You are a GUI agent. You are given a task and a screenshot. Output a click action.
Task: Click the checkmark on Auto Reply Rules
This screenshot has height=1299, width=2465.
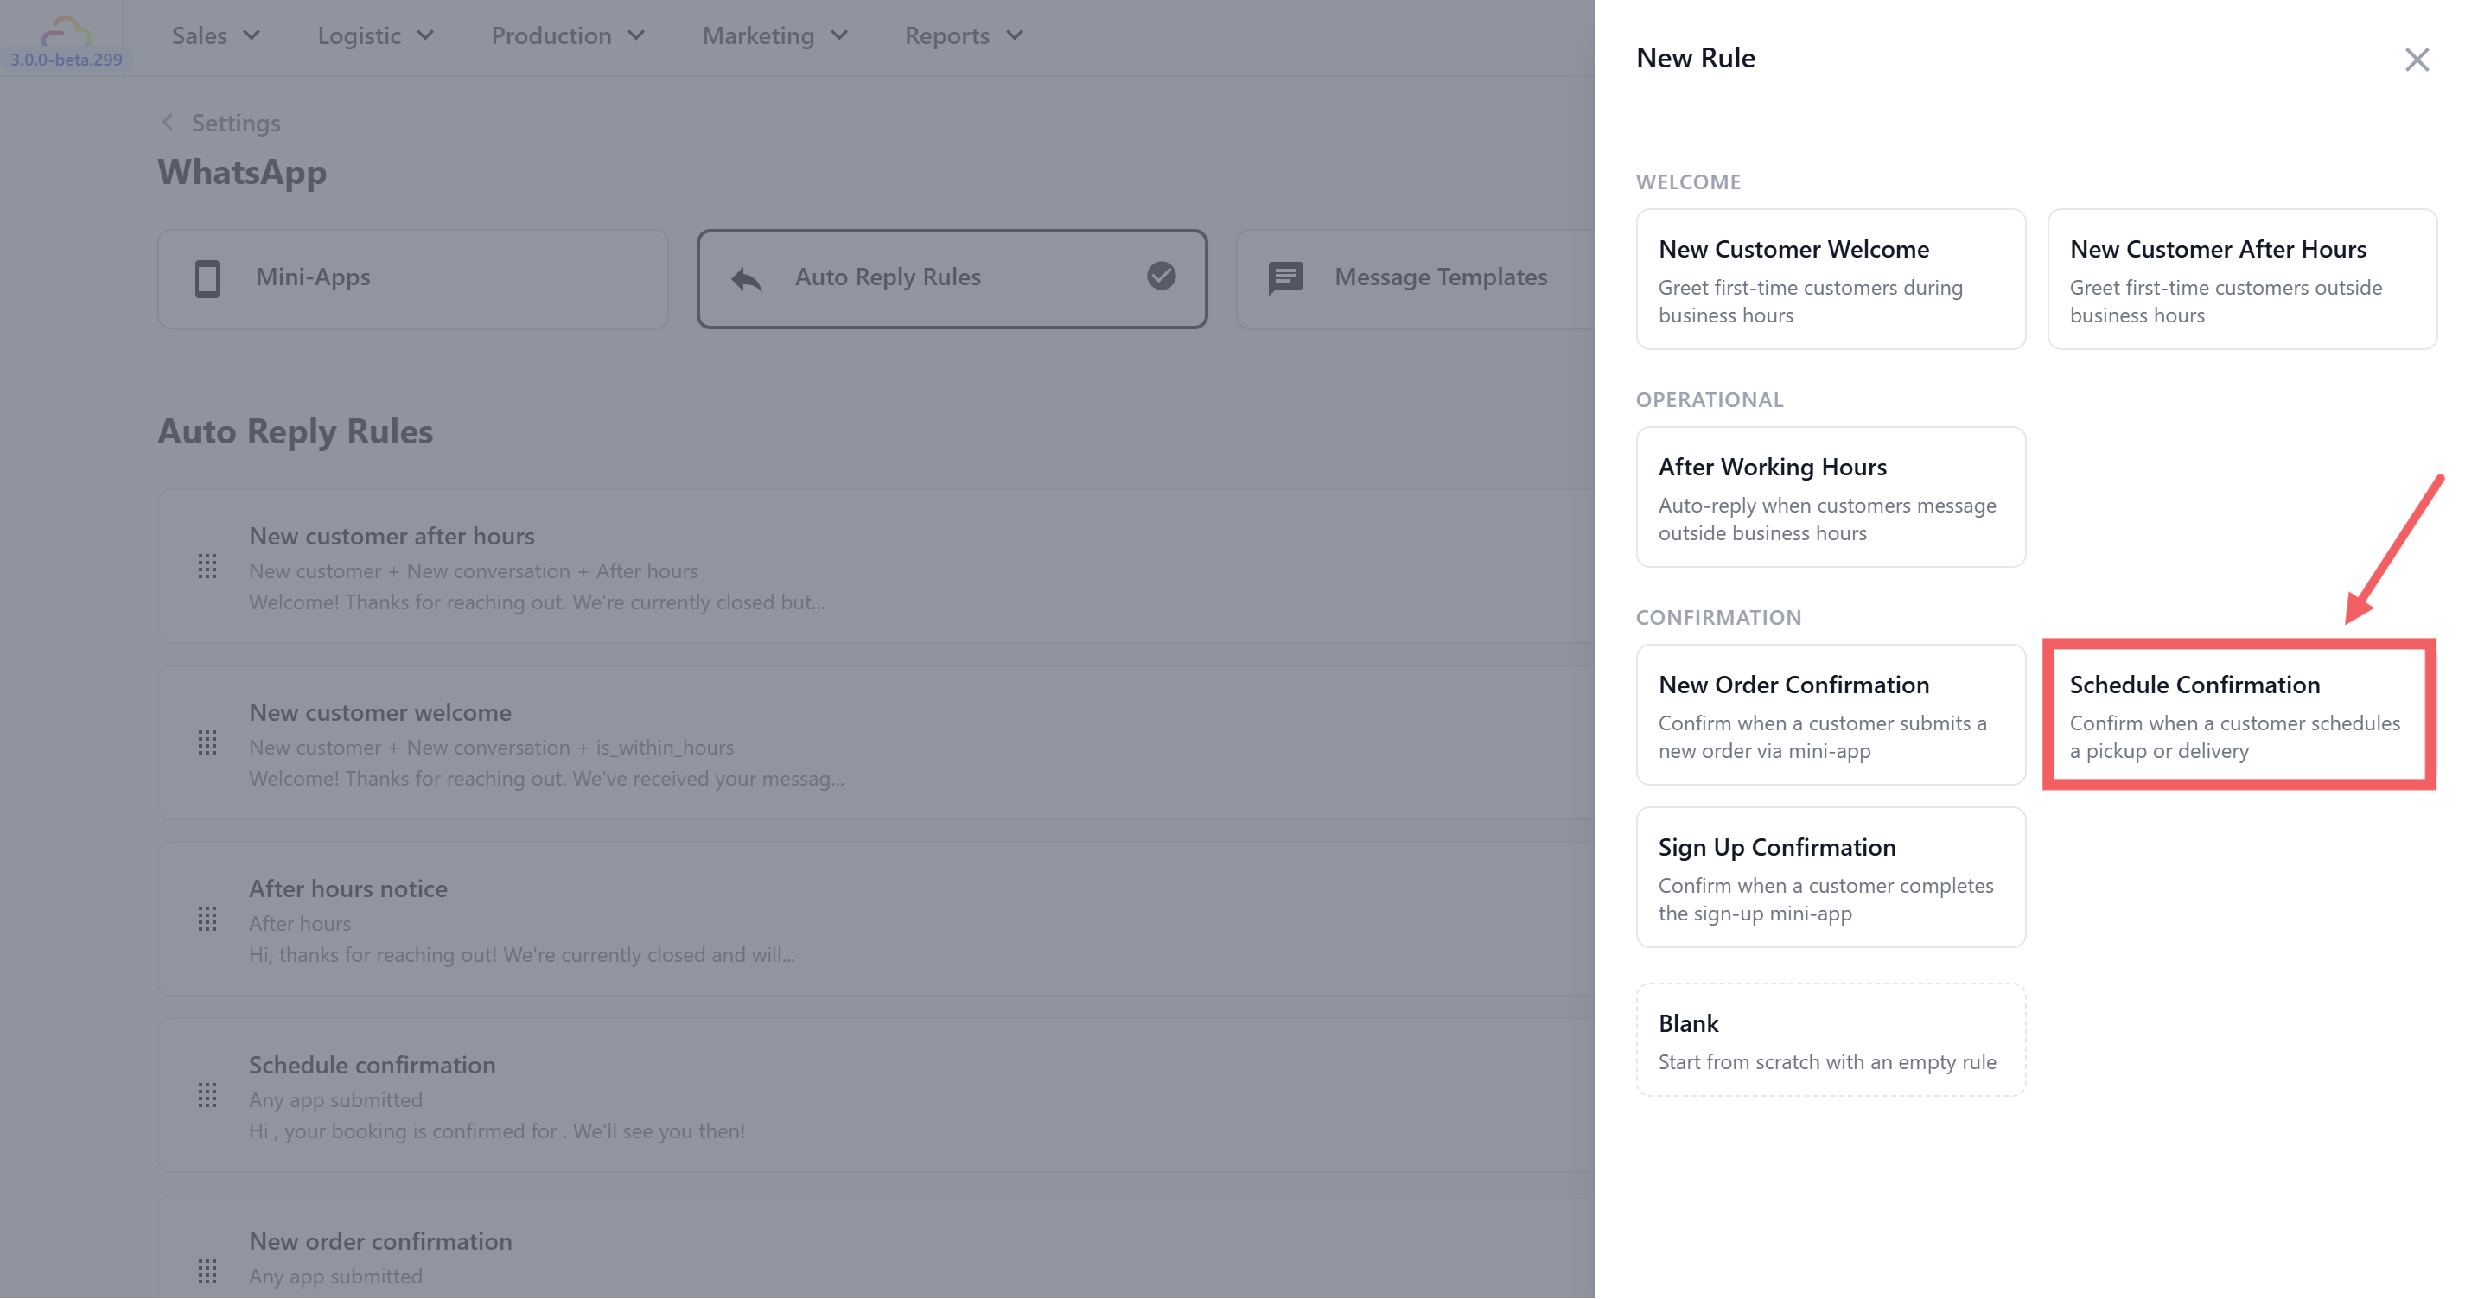[x=1161, y=277]
